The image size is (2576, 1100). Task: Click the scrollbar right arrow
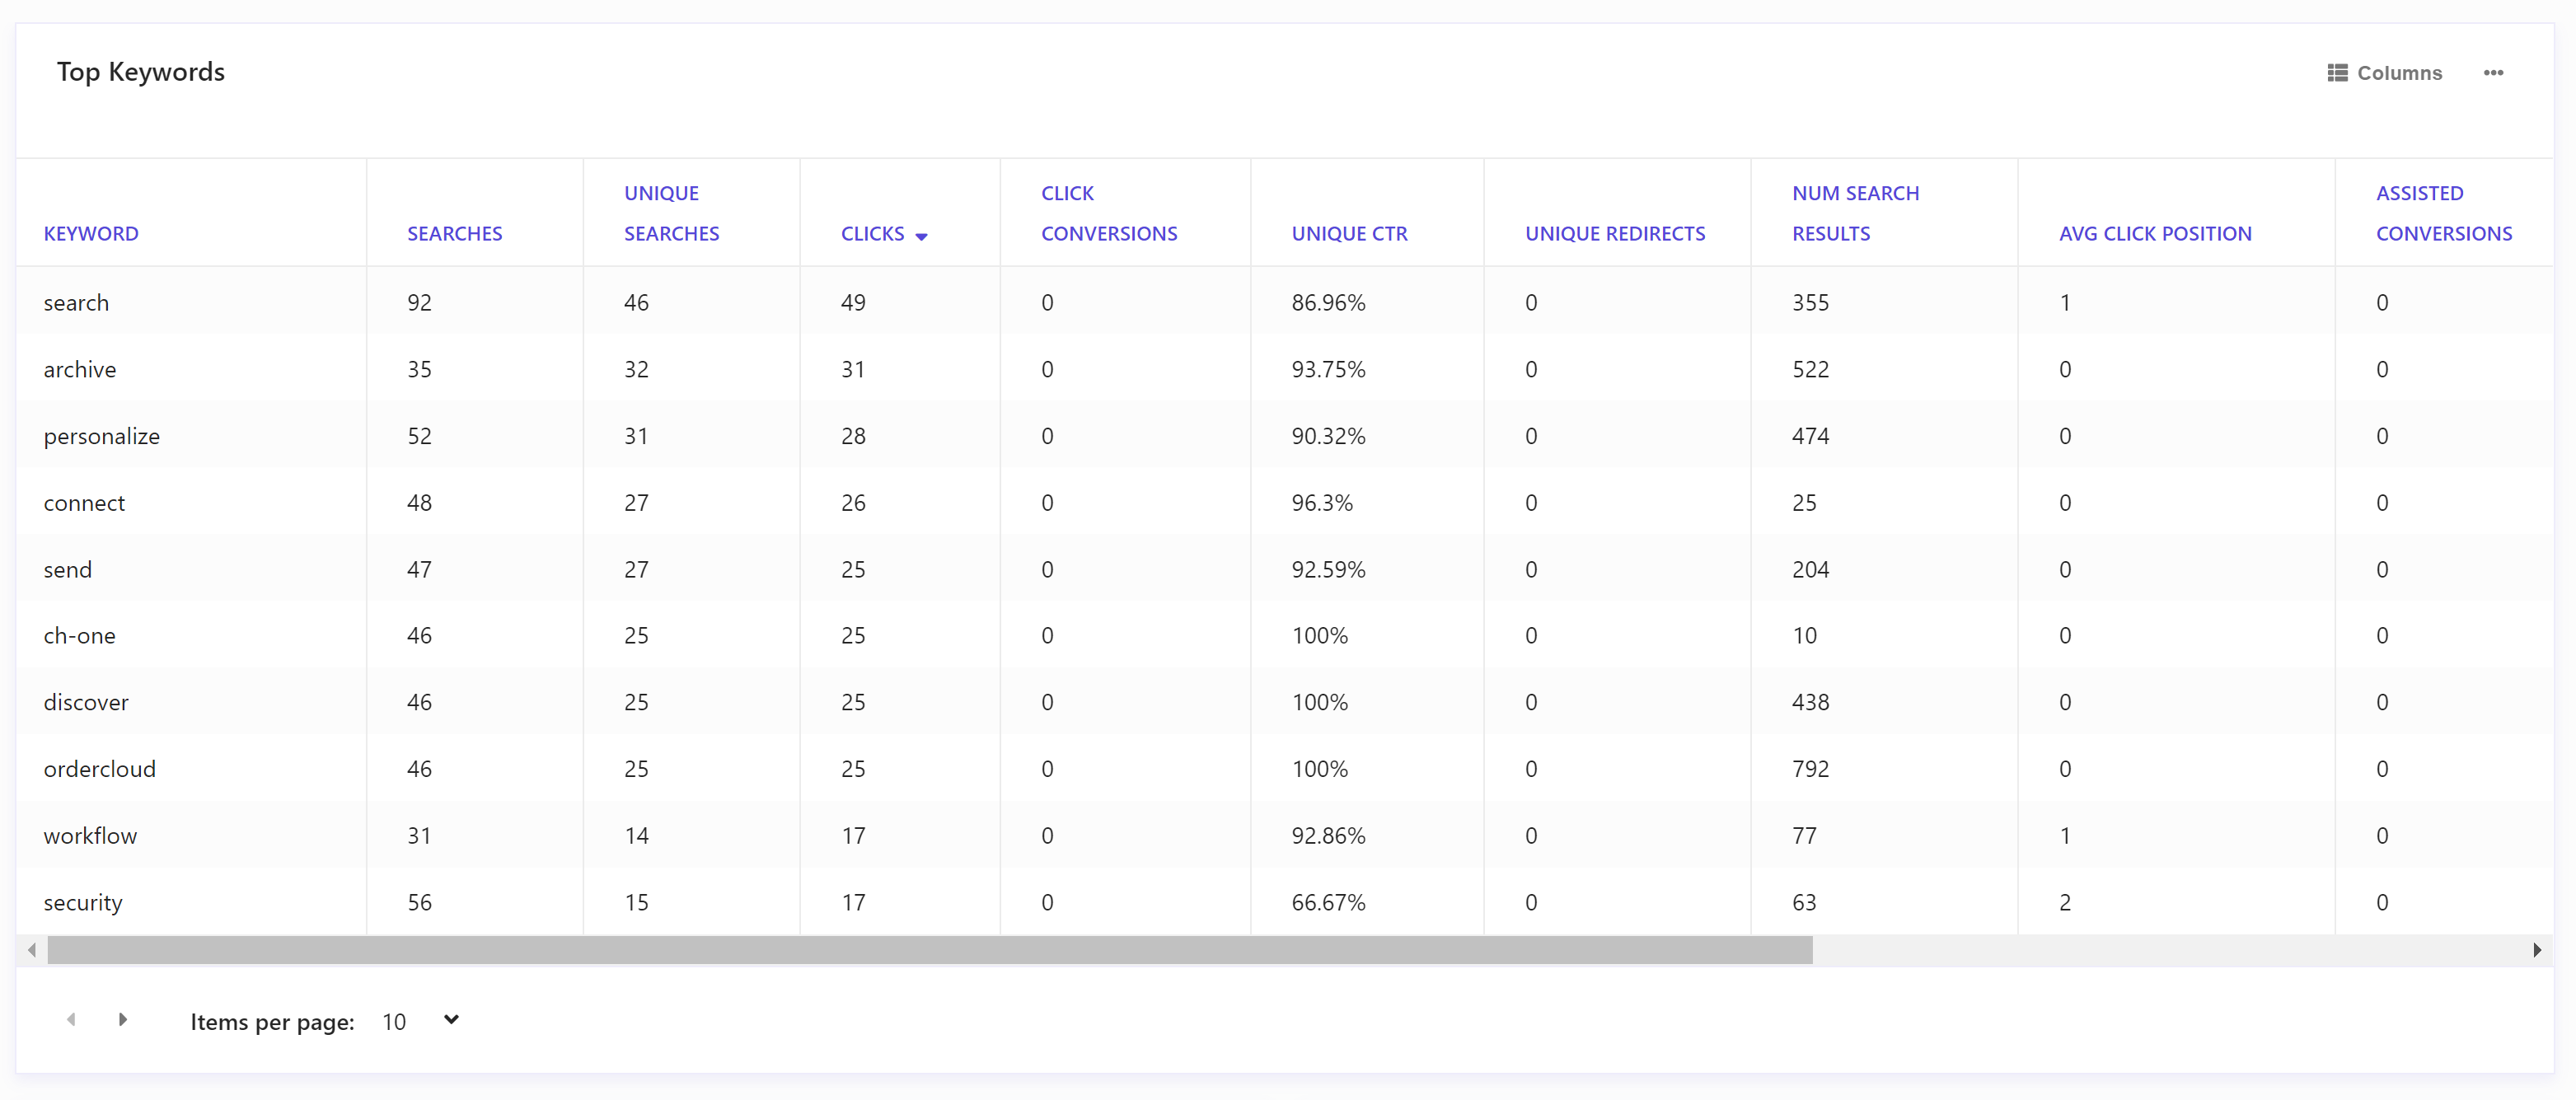click(x=2536, y=949)
